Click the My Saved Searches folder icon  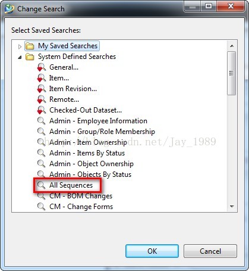30,46
